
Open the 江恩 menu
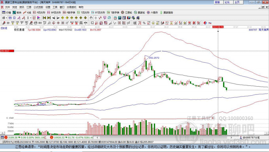[29, 7]
